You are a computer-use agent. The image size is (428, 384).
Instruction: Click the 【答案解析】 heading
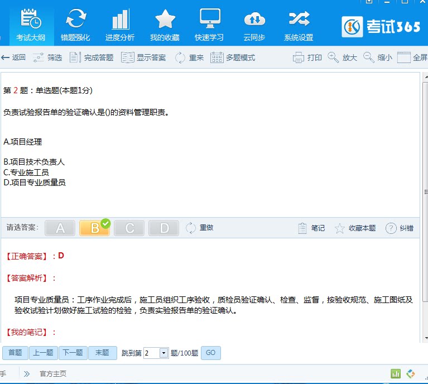[x=27, y=279]
